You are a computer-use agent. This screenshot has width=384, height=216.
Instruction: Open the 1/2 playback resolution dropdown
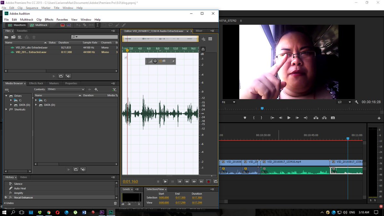point(344,102)
